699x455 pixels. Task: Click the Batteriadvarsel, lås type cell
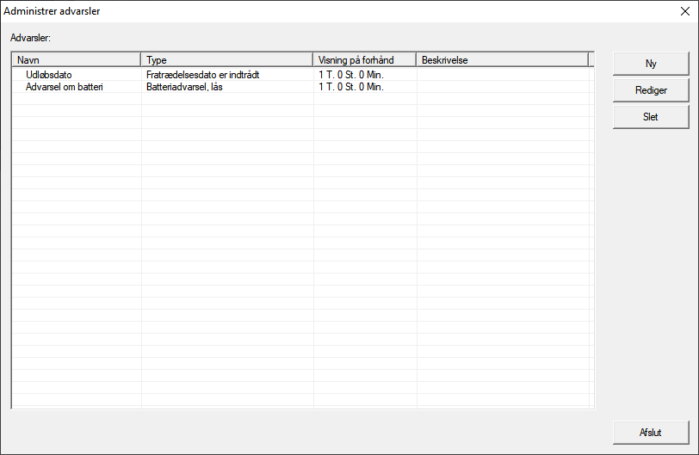tap(184, 87)
